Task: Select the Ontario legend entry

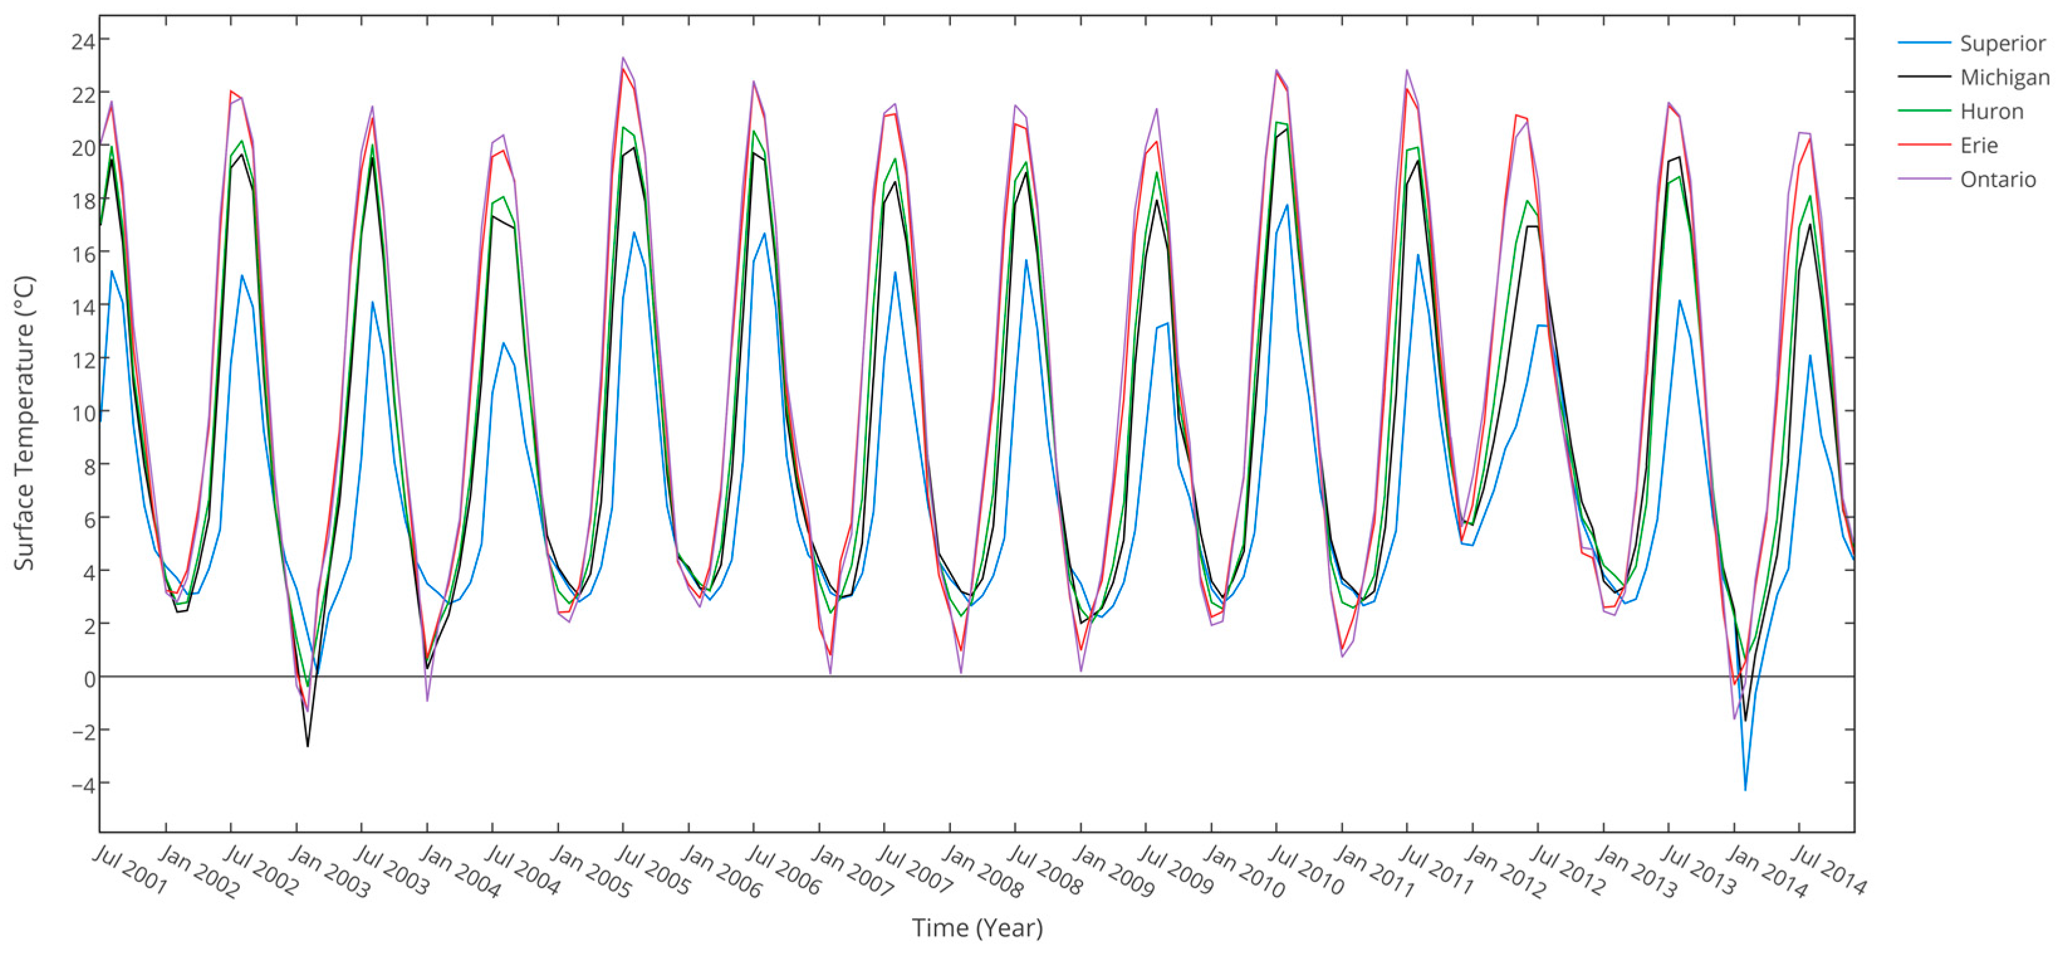Action: click(x=1998, y=179)
